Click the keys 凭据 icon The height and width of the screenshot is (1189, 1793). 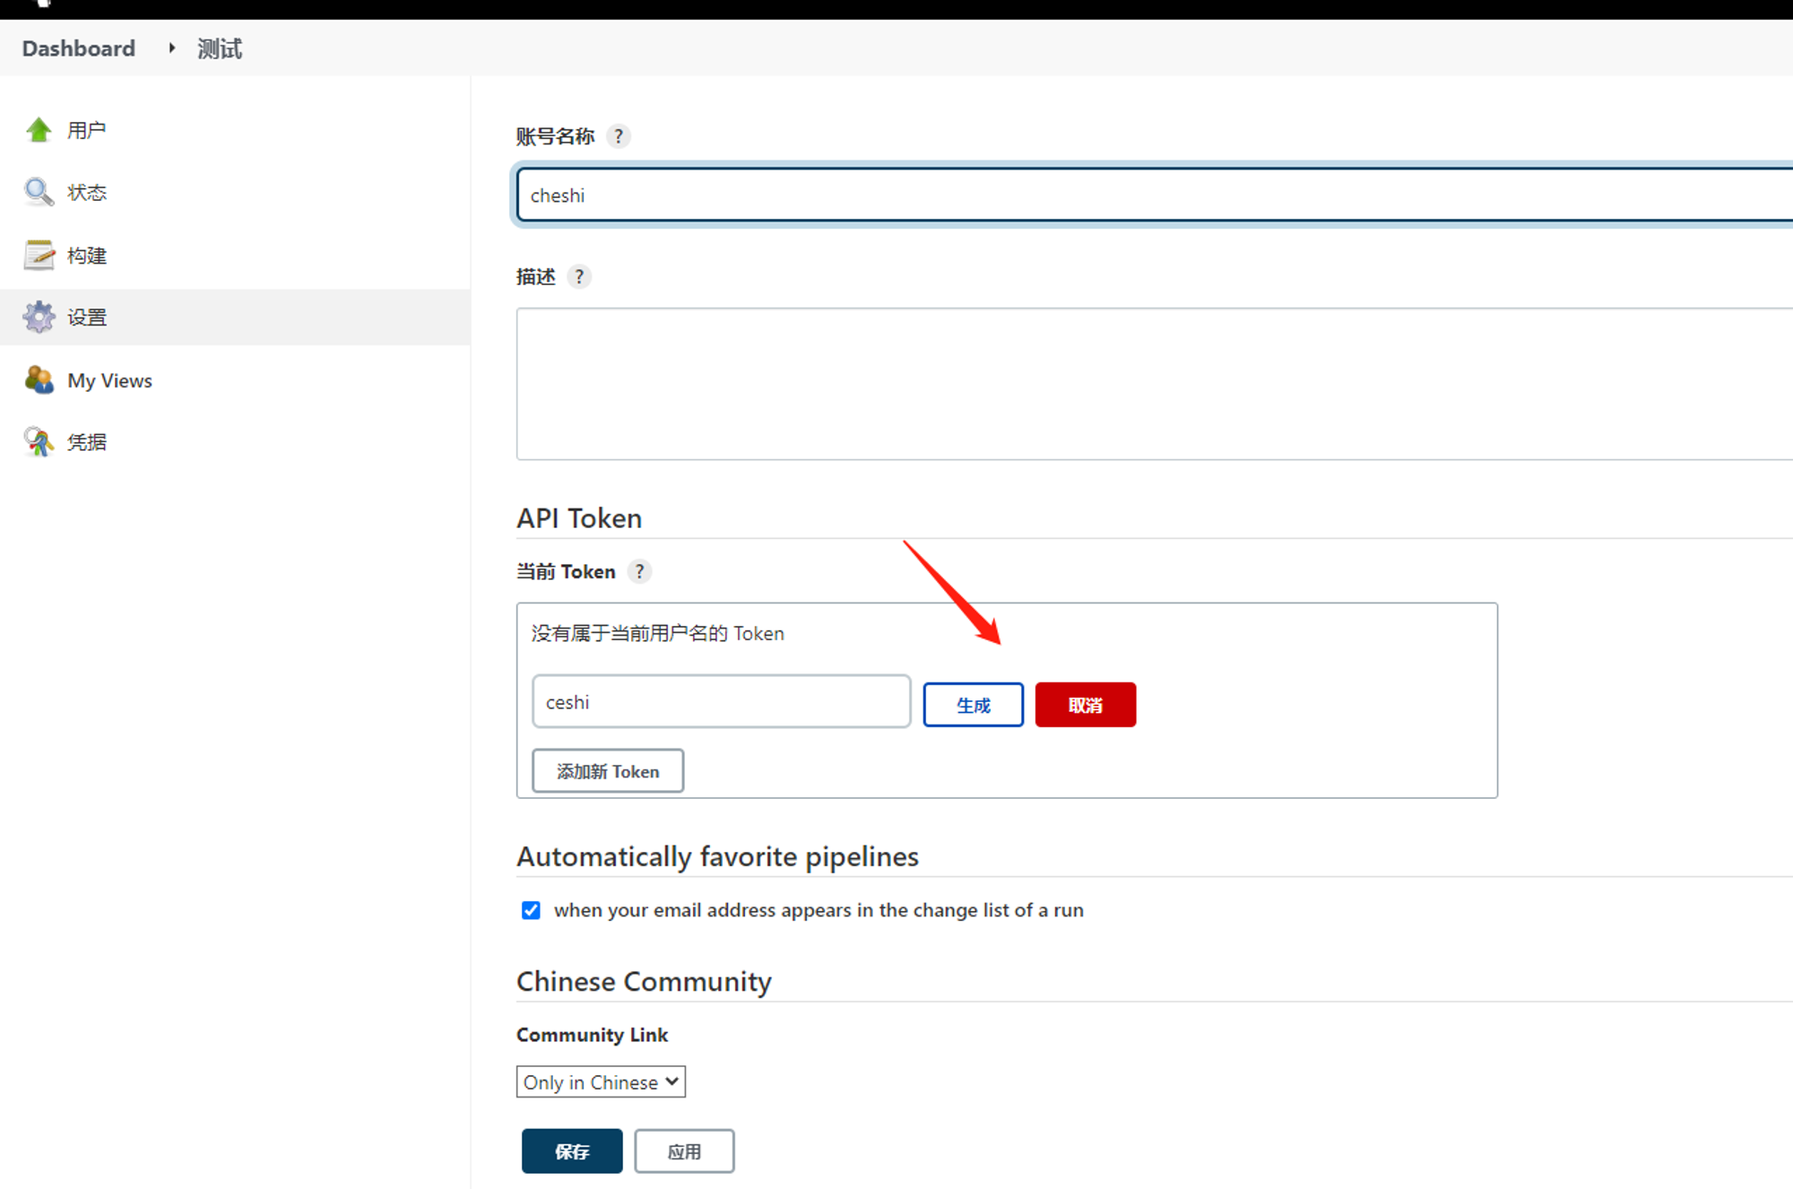[x=39, y=441]
